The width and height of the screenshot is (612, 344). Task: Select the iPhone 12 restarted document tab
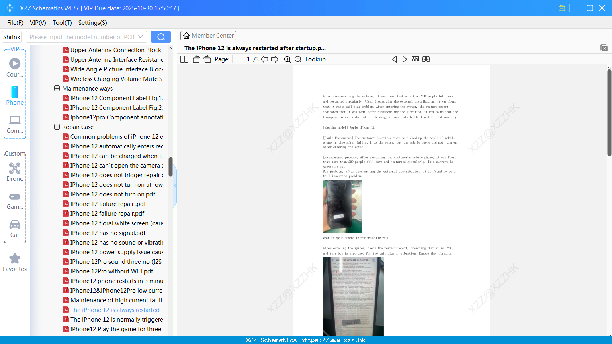[255, 48]
